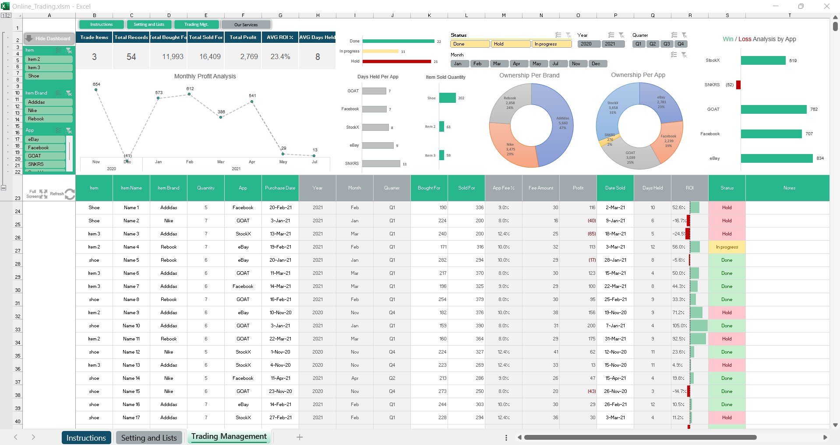
Task: Click the Refresh circular arrows icon
Action: click(x=70, y=194)
